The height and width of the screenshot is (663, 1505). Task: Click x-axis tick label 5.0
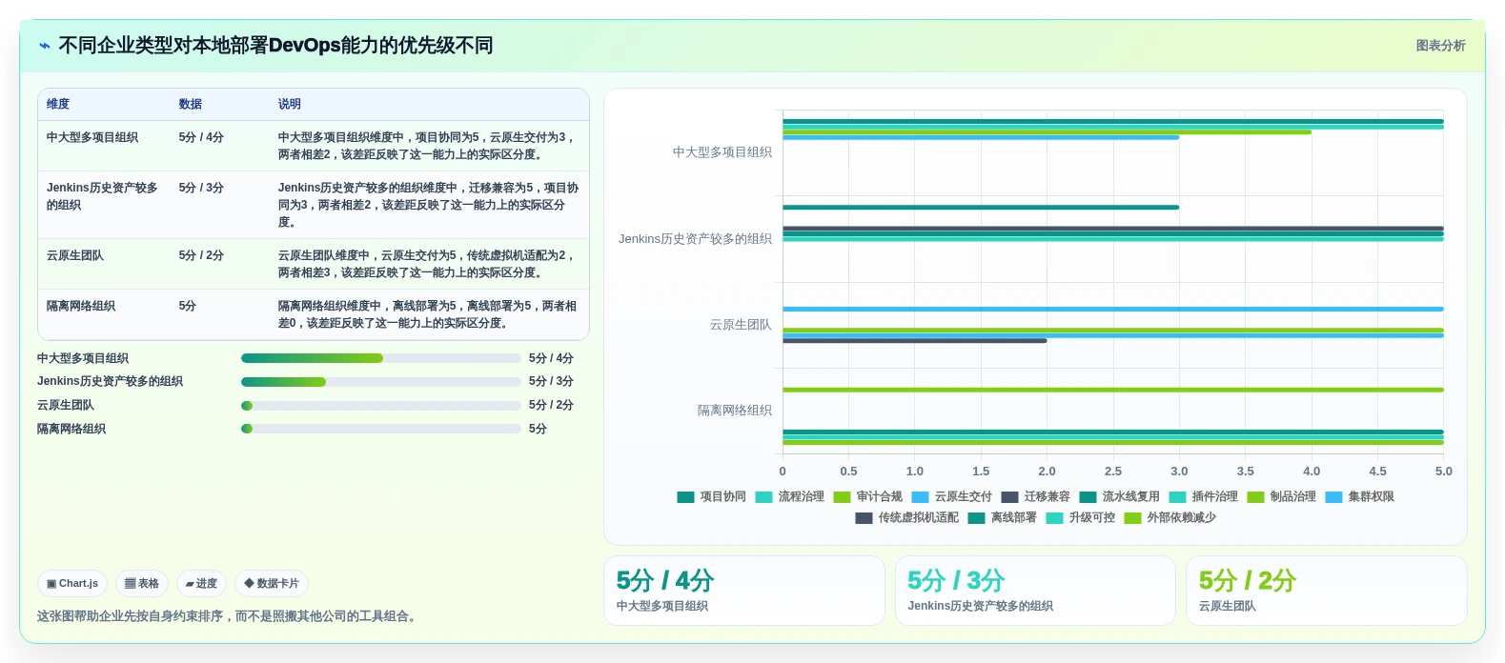[1444, 472]
